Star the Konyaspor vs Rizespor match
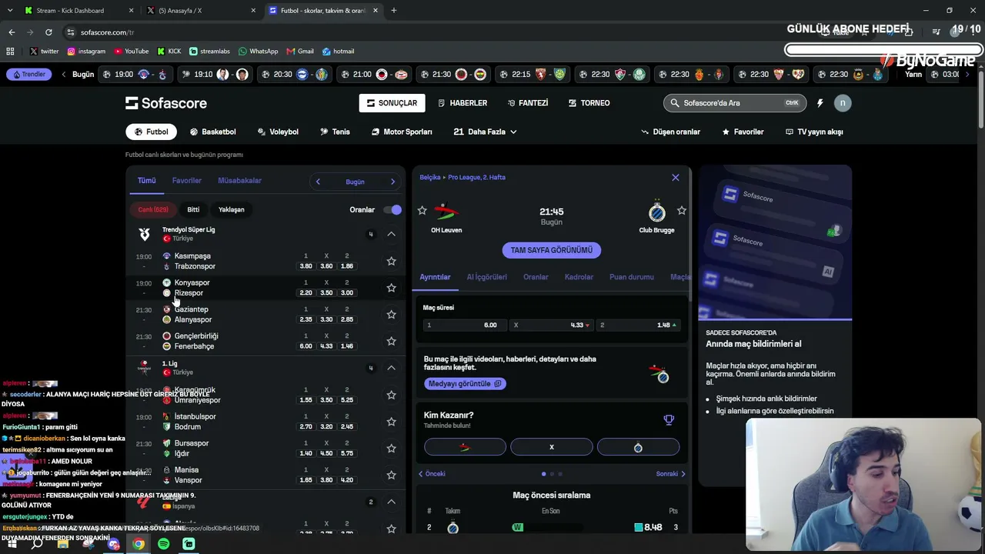 click(x=391, y=288)
